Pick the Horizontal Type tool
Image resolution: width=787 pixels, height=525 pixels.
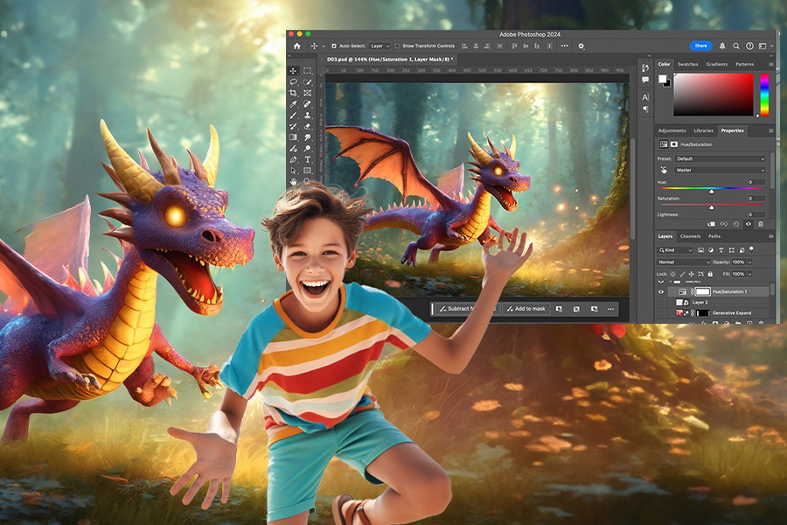(307, 159)
